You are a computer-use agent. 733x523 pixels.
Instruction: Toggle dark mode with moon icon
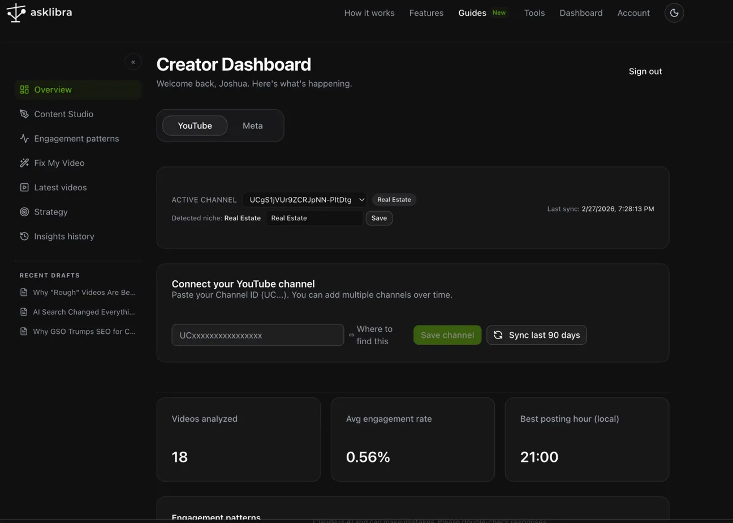tap(674, 12)
